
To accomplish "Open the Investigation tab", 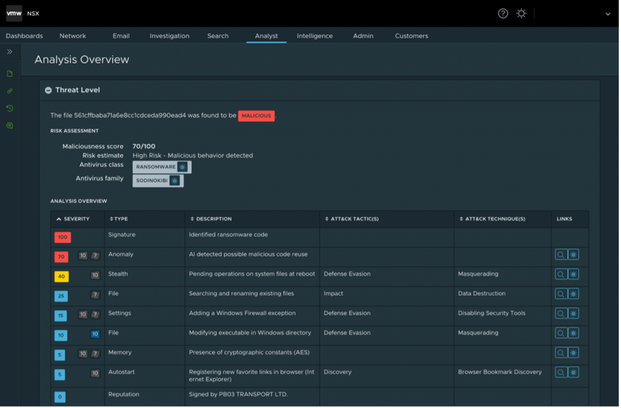I will click(169, 36).
